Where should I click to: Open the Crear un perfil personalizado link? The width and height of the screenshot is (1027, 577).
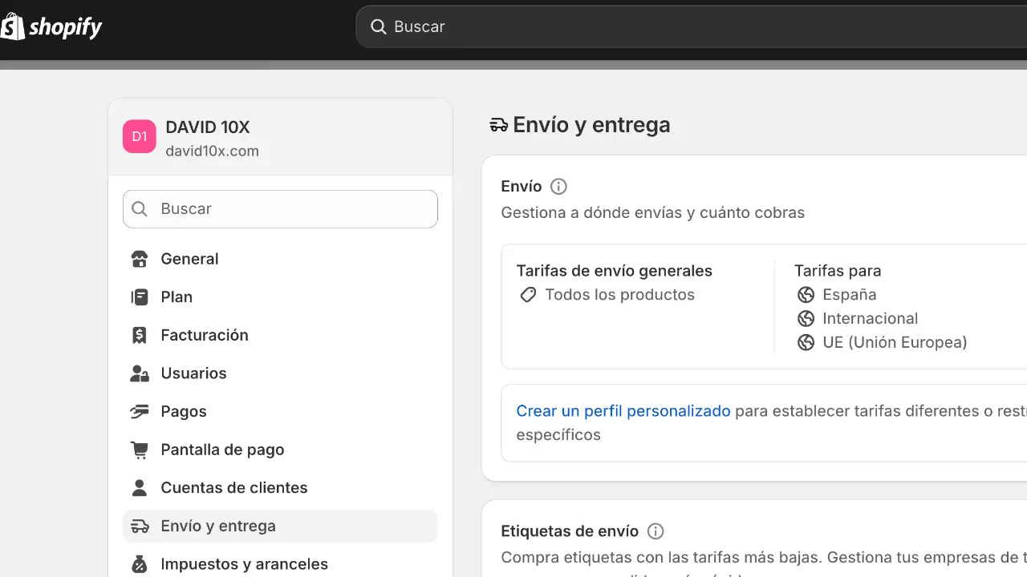(x=623, y=410)
